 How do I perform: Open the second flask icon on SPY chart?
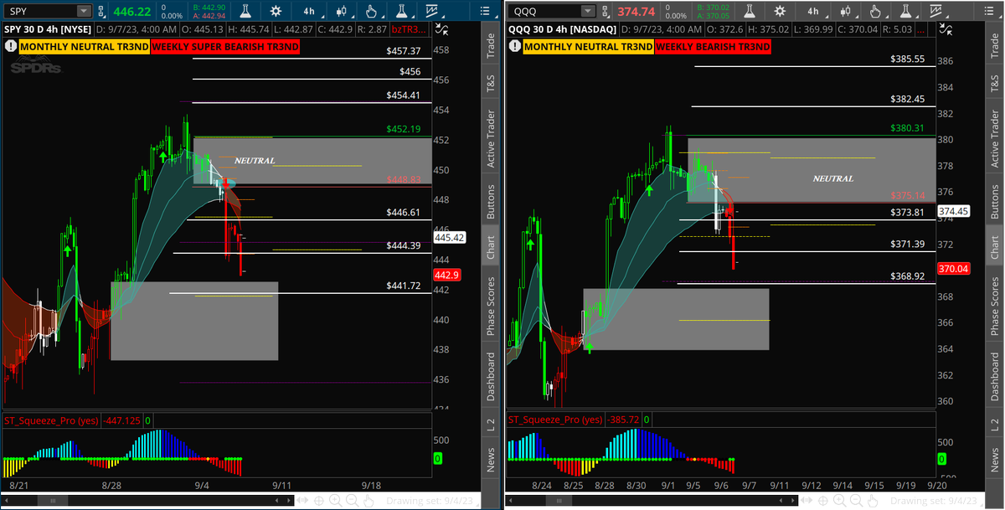click(x=400, y=11)
